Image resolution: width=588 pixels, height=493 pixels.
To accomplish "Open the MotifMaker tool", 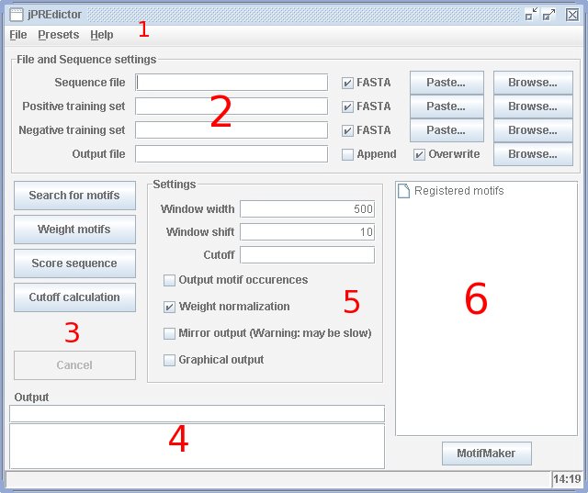I will pyautogui.click(x=486, y=454).
